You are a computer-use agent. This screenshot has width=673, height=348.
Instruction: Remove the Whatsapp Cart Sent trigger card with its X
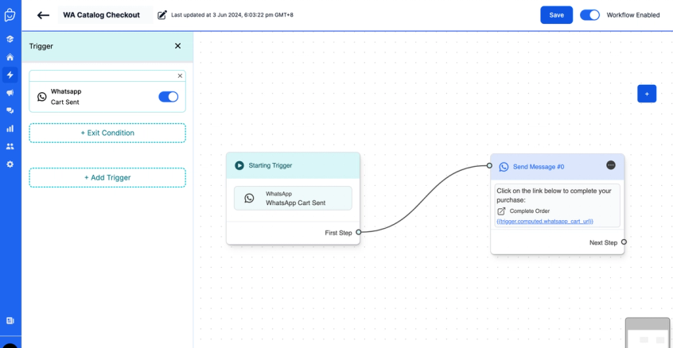pos(180,75)
